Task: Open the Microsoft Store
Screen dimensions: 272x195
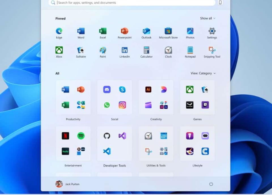Action: [x=168, y=31]
